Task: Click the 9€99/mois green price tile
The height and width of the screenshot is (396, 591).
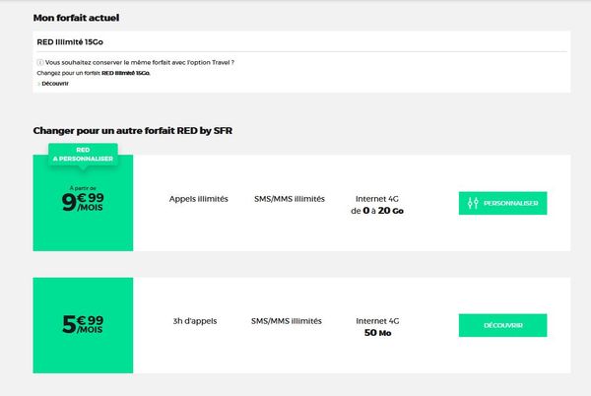Action: pyautogui.click(x=82, y=208)
